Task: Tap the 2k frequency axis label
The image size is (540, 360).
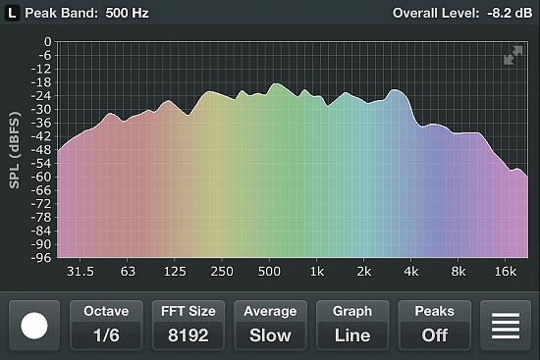Action: point(364,271)
